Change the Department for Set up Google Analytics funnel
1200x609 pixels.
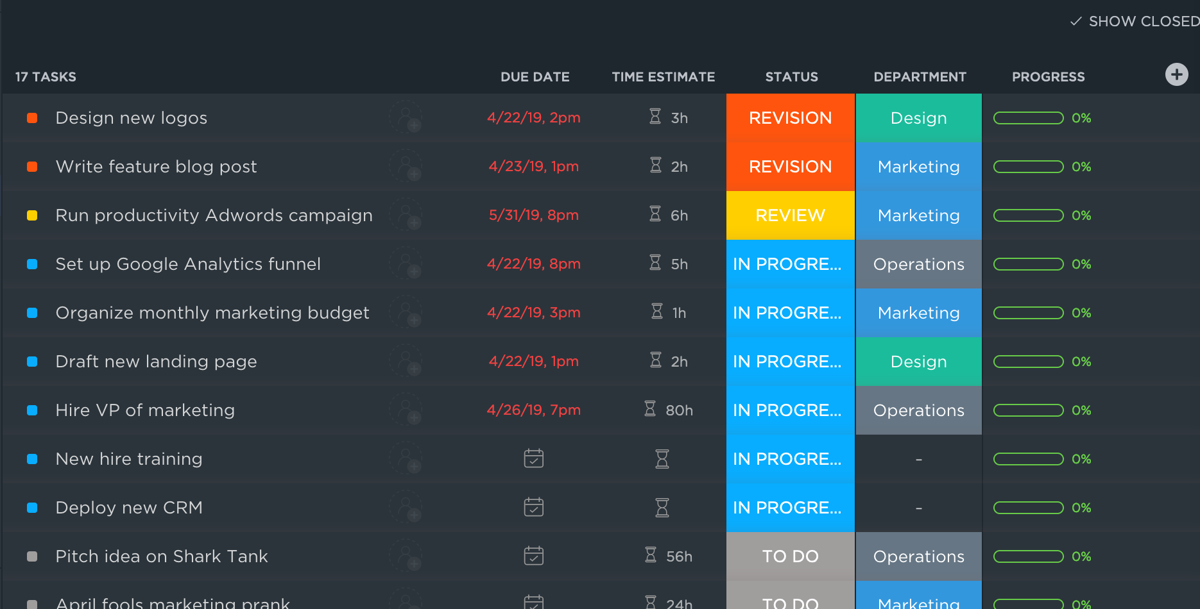[918, 263]
